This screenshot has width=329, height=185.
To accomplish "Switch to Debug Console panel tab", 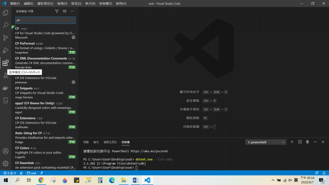I will tap(110, 142).
